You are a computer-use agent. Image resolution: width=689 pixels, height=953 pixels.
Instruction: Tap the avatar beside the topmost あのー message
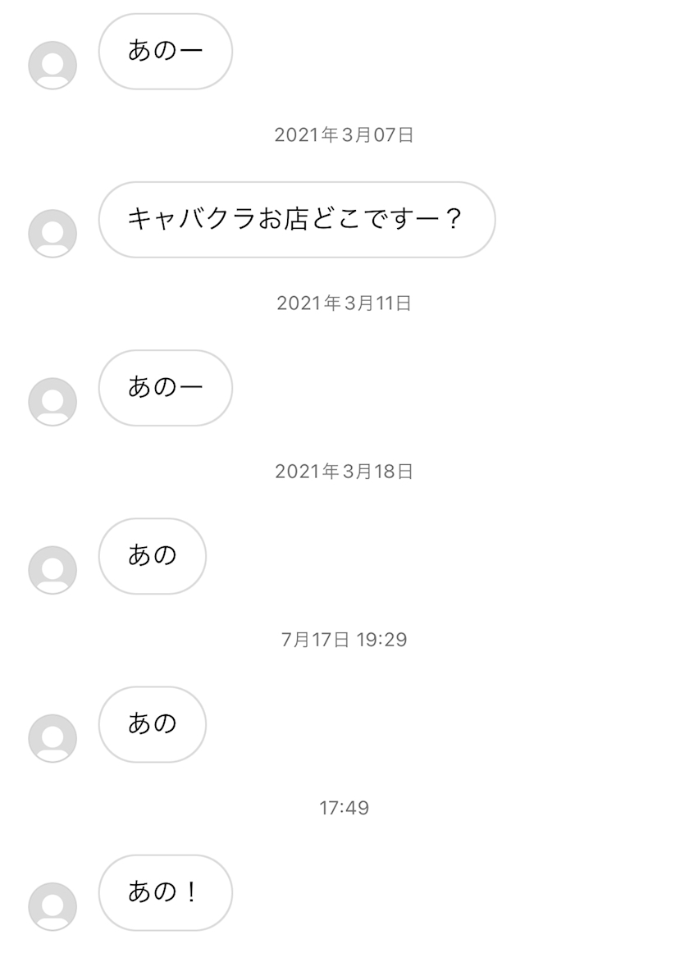coord(52,65)
